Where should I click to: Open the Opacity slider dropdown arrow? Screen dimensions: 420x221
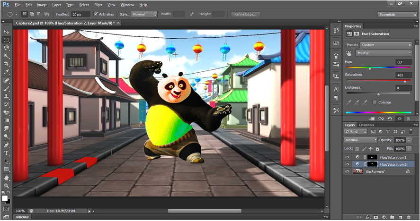click(x=409, y=140)
